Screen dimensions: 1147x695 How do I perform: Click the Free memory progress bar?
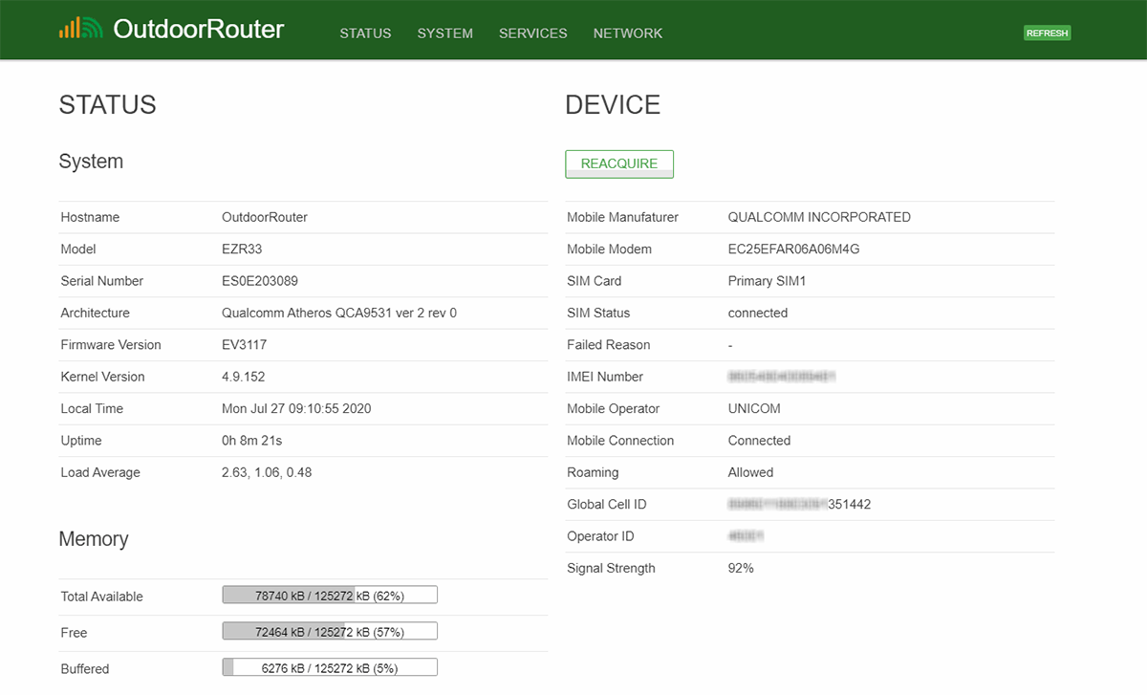point(330,631)
